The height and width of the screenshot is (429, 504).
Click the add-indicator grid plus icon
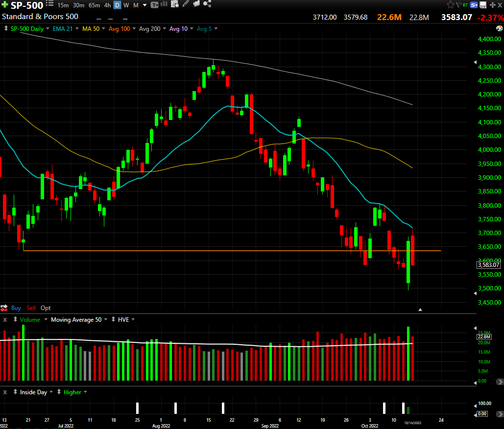pos(175,4)
